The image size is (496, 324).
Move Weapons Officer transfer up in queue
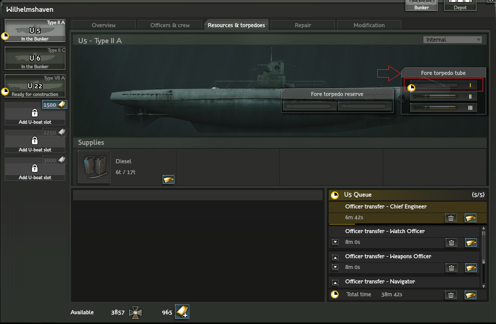[x=335, y=257]
